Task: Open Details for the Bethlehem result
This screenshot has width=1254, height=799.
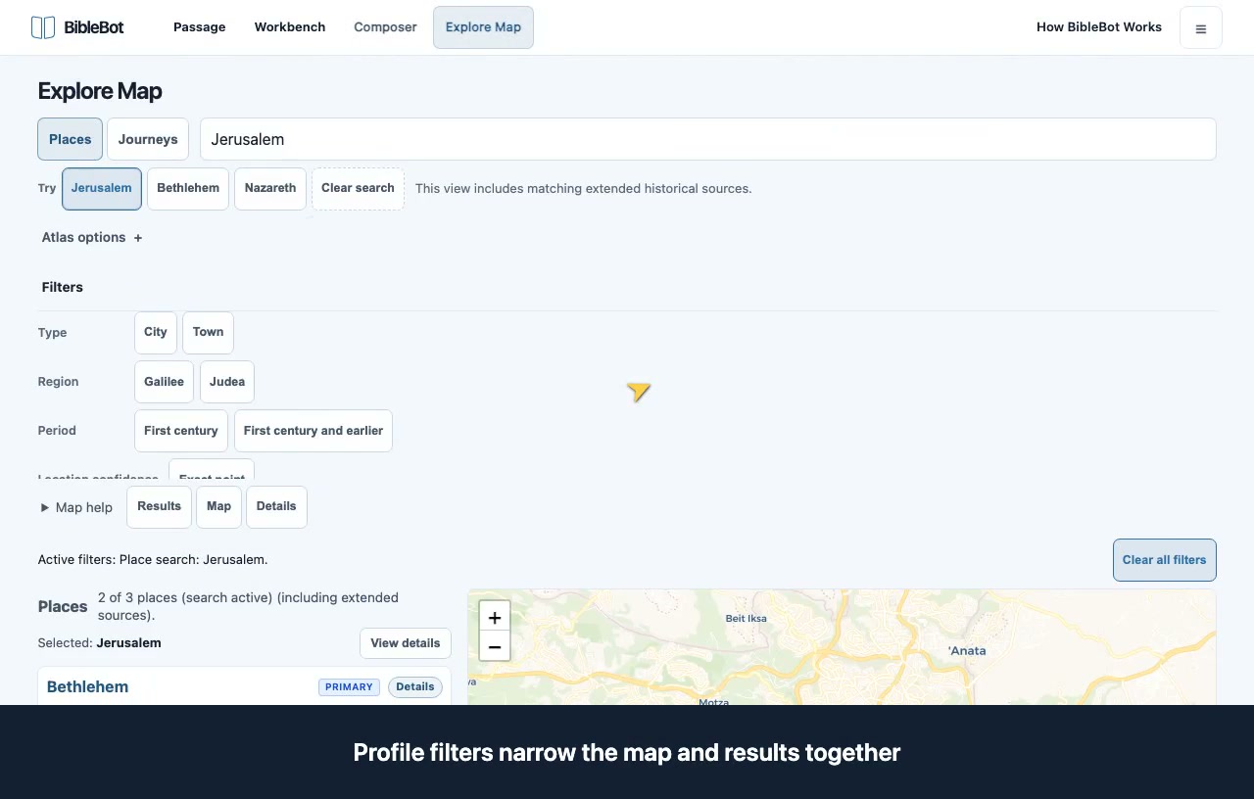Action: (x=415, y=687)
